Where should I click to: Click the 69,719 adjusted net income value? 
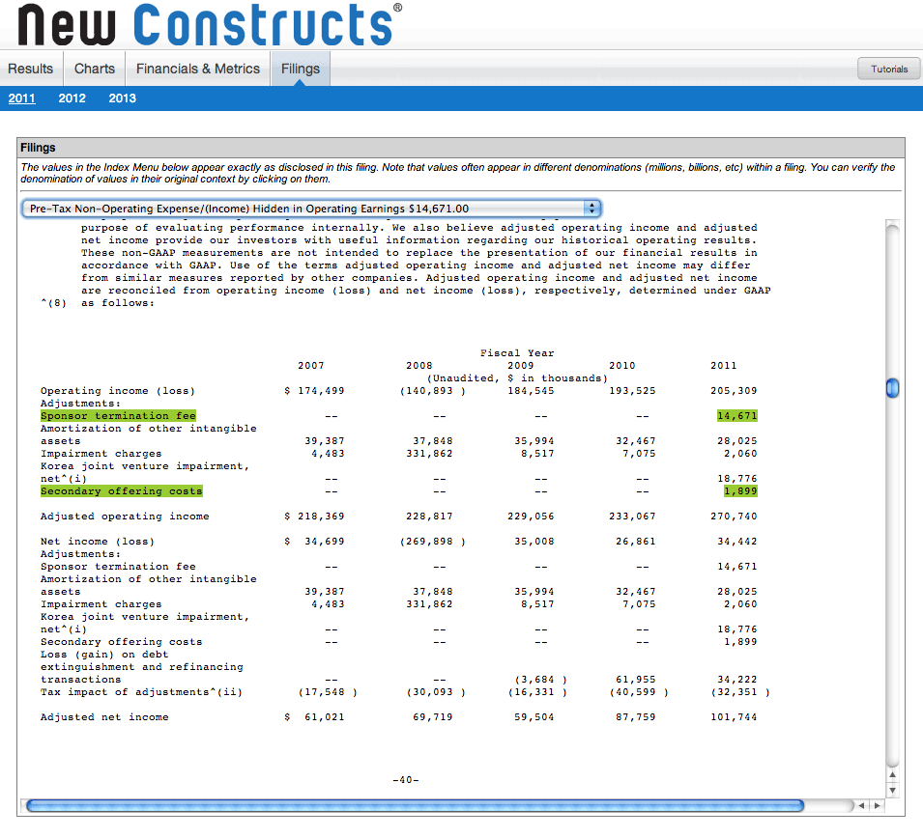[x=433, y=717]
